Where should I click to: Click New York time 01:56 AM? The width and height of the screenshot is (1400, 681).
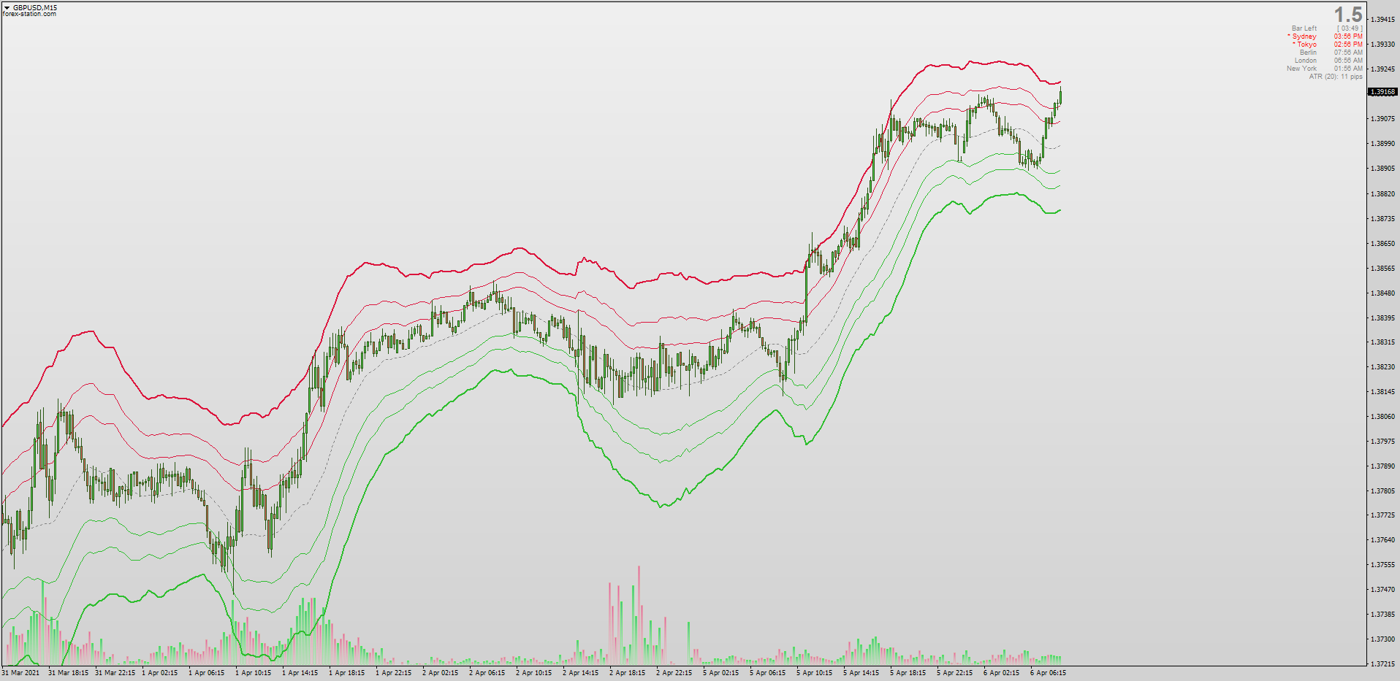coord(1348,69)
